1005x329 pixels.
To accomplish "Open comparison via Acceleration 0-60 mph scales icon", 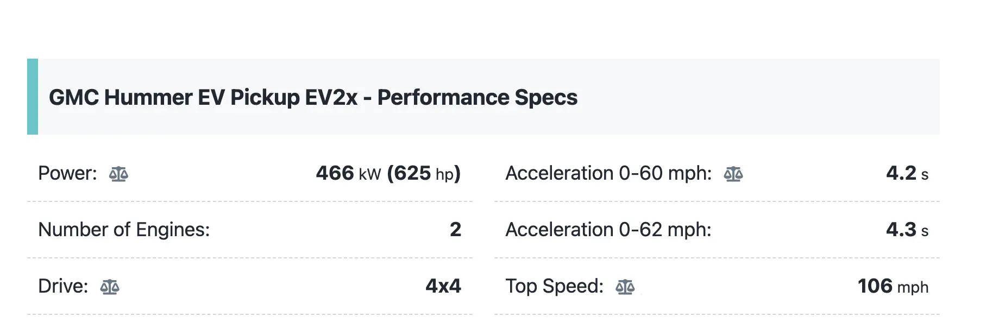I will [733, 174].
